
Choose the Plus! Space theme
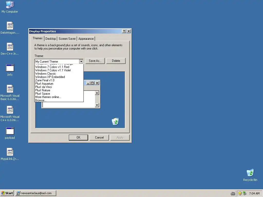pos(59,94)
